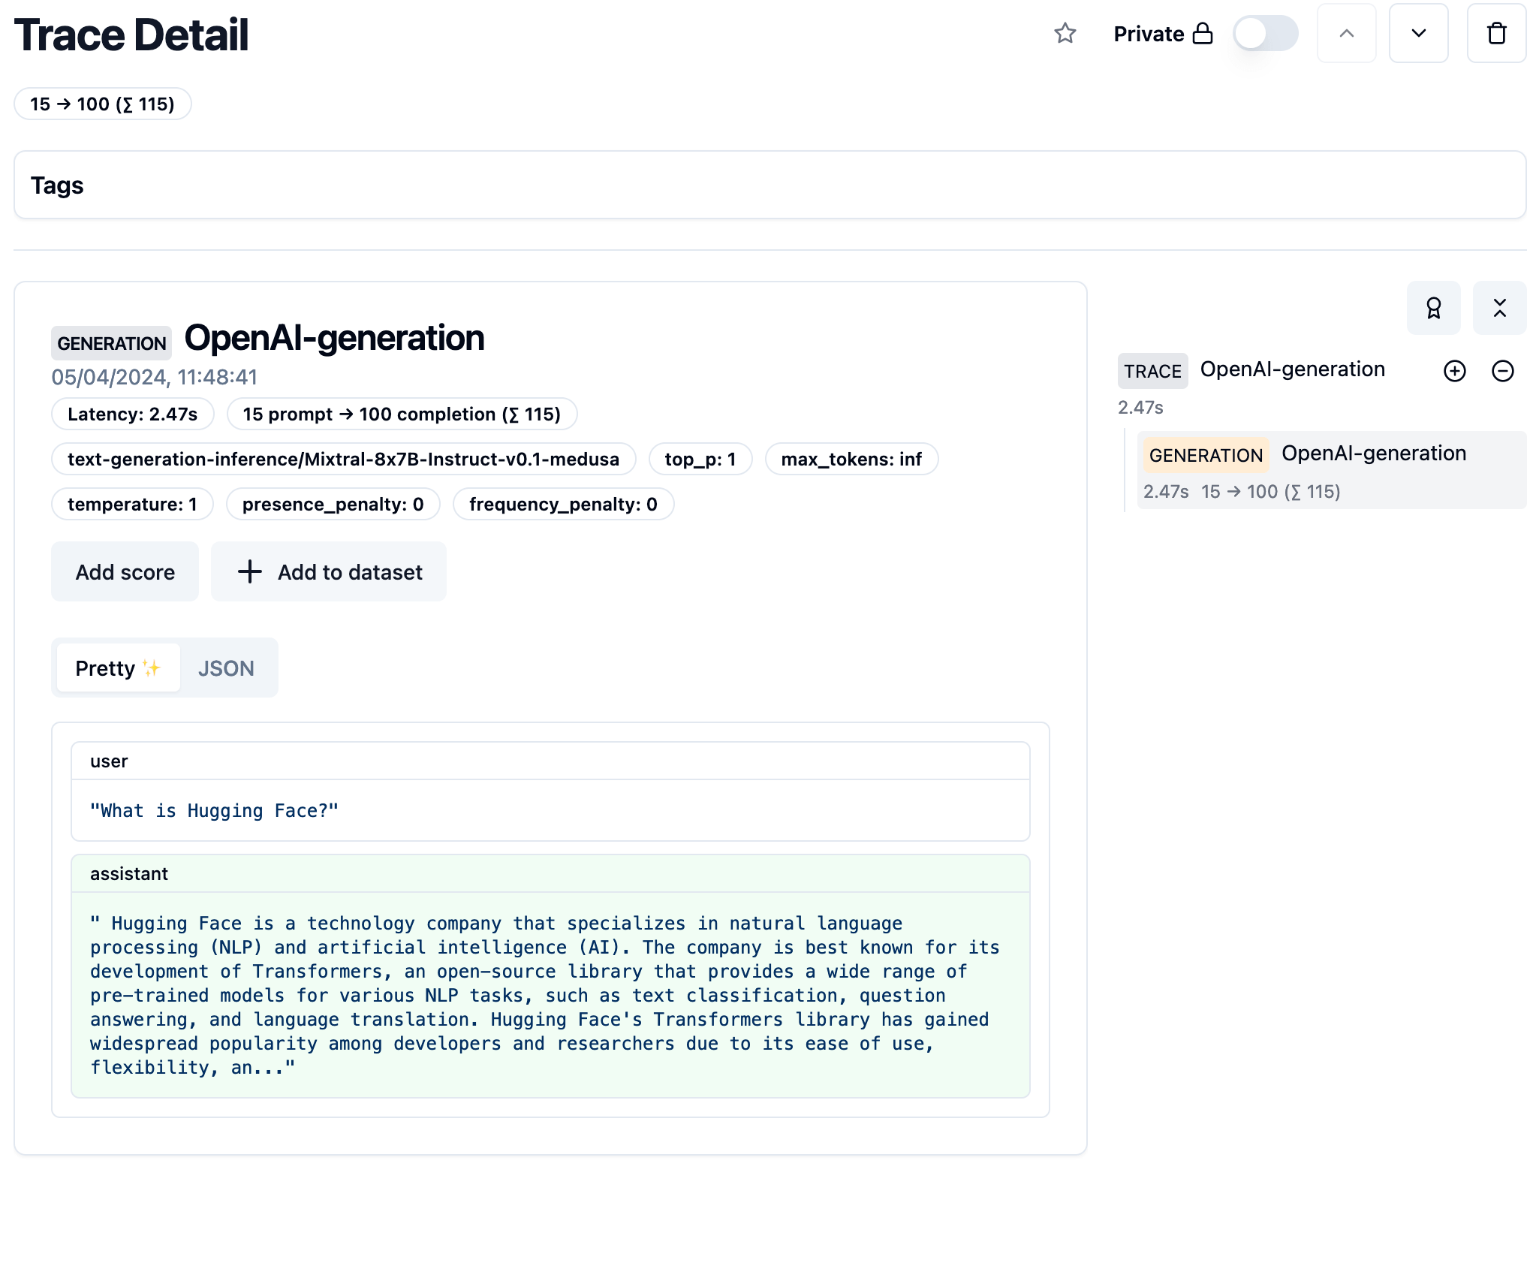Click the Mixtral-8x7B model name badge
The height and width of the screenshot is (1287, 1539).
[x=343, y=460]
